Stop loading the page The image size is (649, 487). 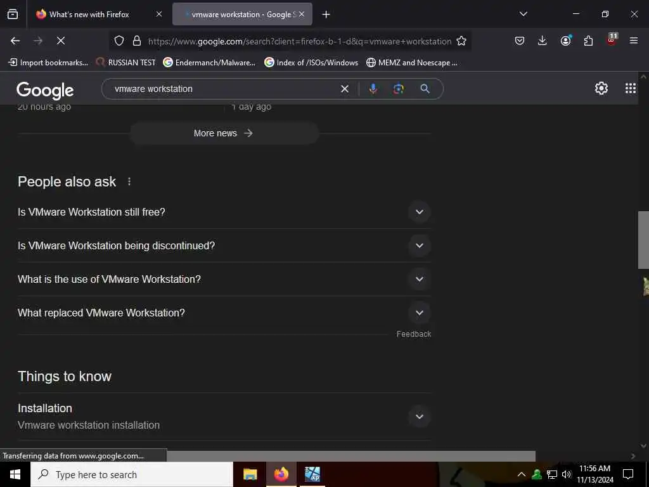60,41
